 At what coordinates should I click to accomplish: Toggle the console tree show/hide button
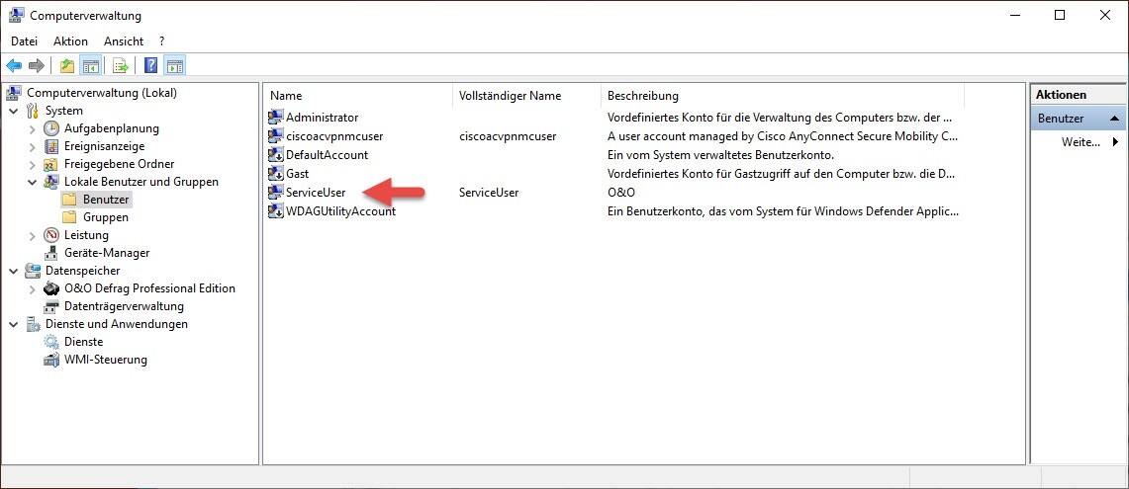[90, 66]
